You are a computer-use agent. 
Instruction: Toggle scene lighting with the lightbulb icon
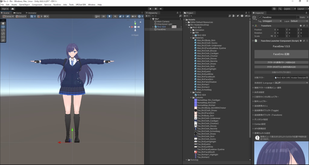[109, 16]
